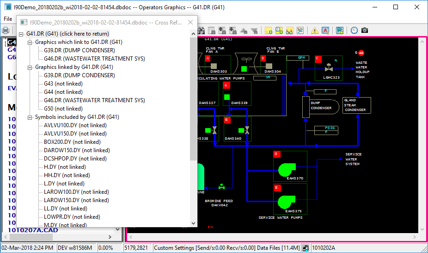Collapse the G41.DR (G41) root node

click(x=21, y=34)
